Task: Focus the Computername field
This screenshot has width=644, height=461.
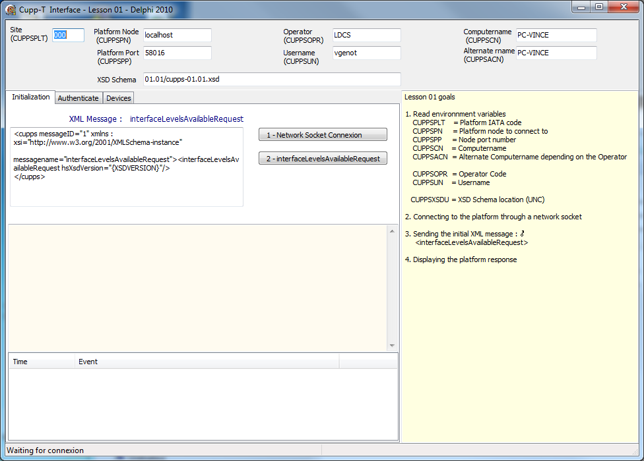Action: pos(556,35)
